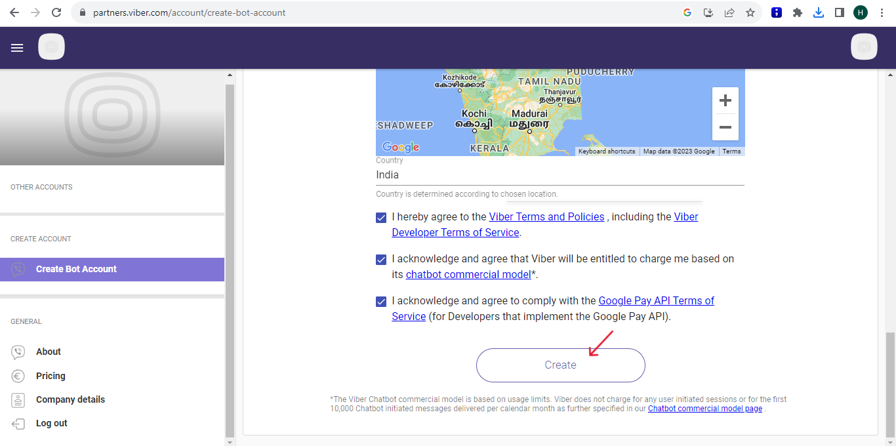Screen dimensions: 896x446
Task: Click the Google logo on the map
Action: pos(399,147)
